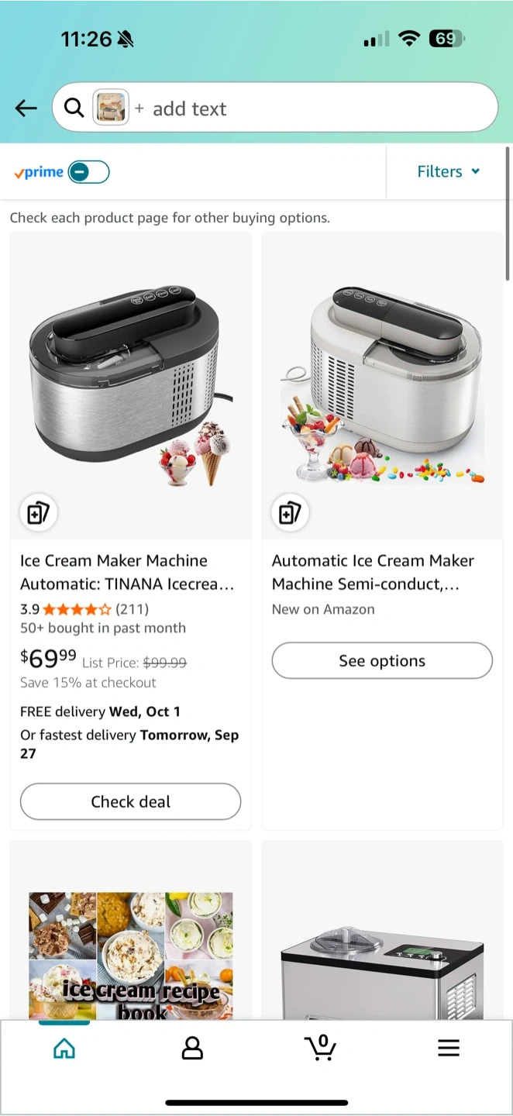The height and width of the screenshot is (1116, 513).
Task: Tap the compare icon on Semi-conduct product
Action: coord(291,513)
